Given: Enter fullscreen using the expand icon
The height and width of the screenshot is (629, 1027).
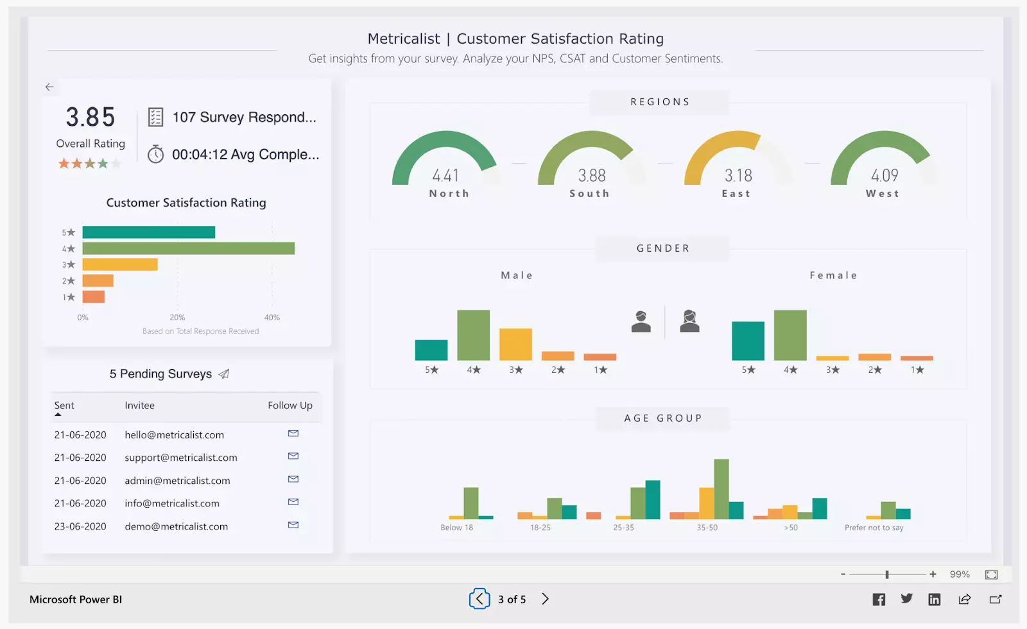Looking at the screenshot, I should click(992, 574).
